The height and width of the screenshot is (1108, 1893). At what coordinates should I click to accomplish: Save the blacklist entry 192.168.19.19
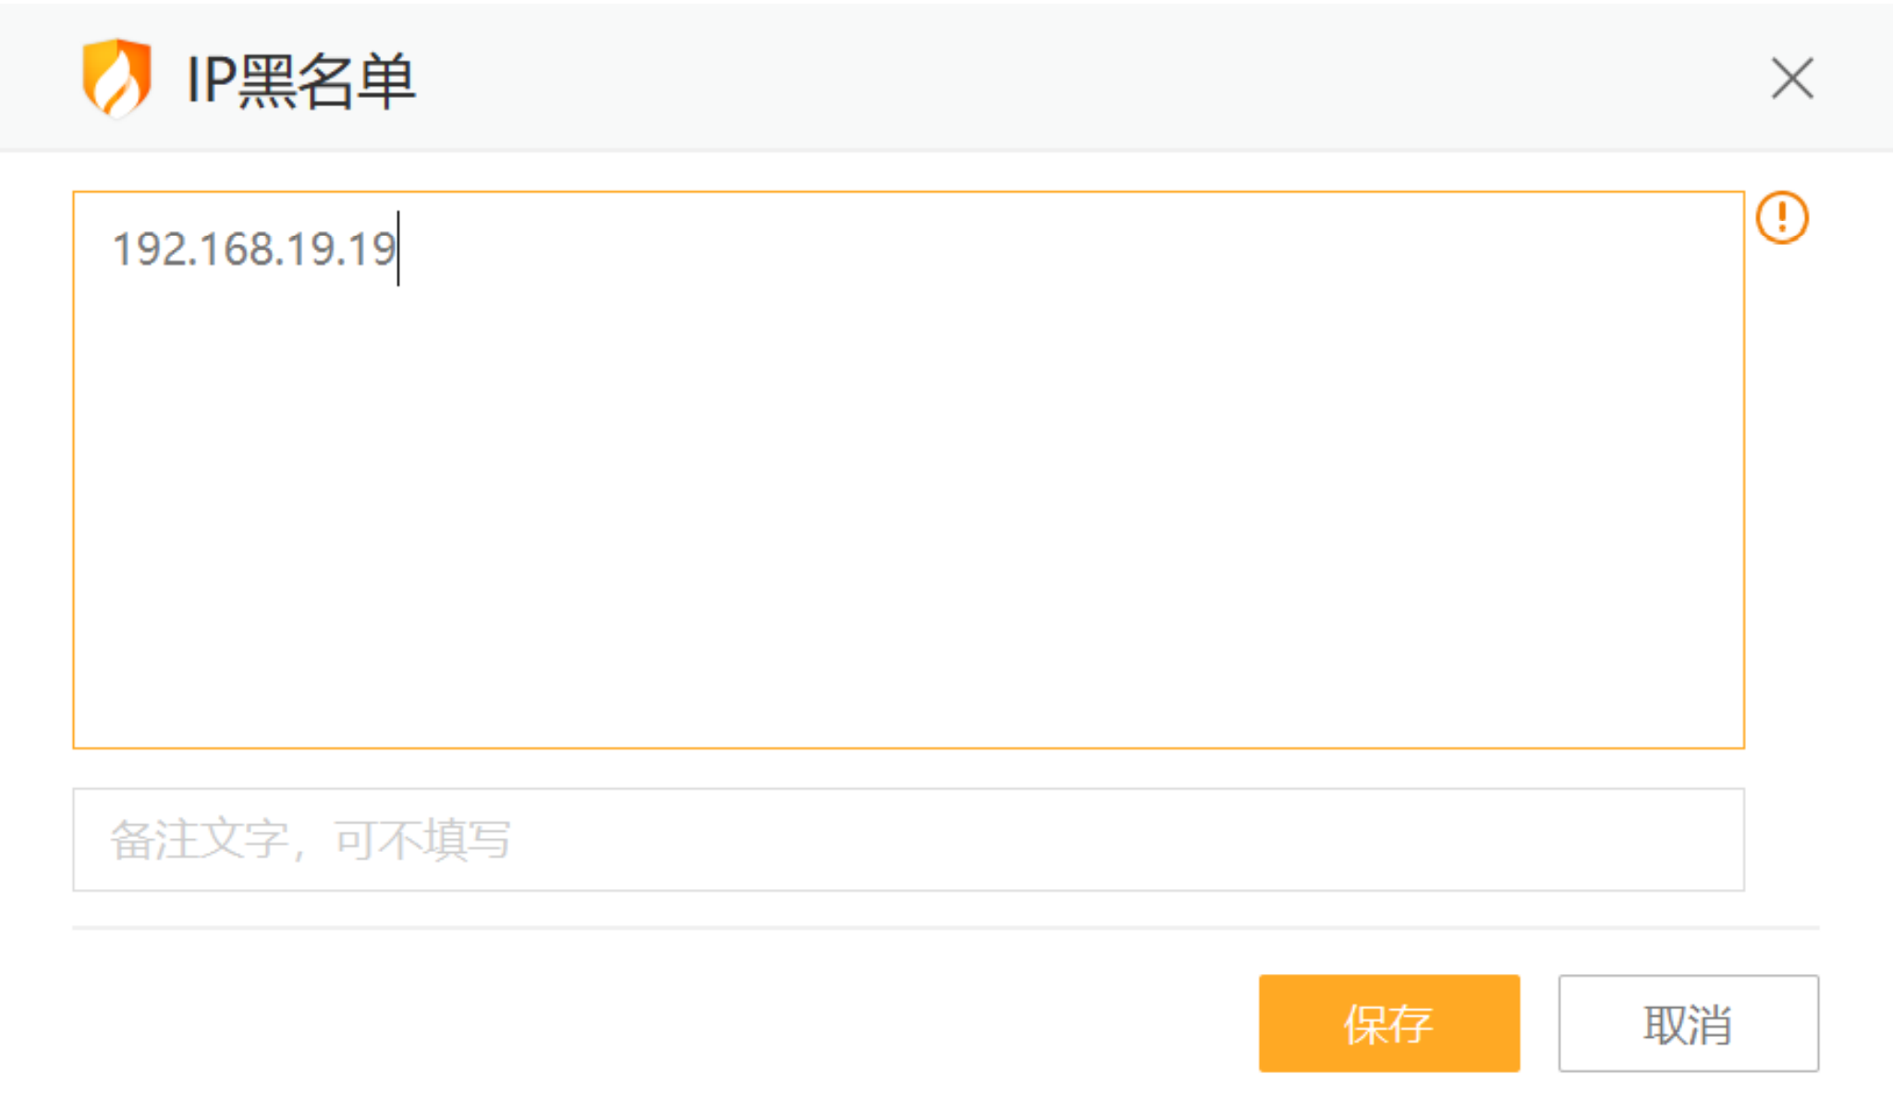click(1388, 1023)
